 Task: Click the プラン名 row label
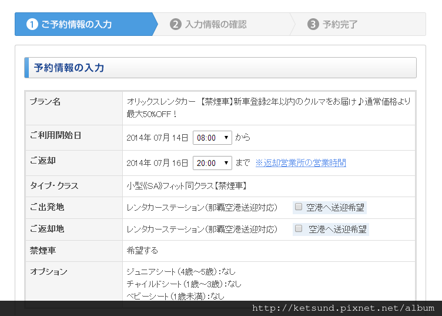45,102
